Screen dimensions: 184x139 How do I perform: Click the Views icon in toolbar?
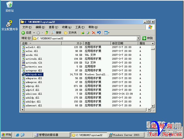coord(107,33)
